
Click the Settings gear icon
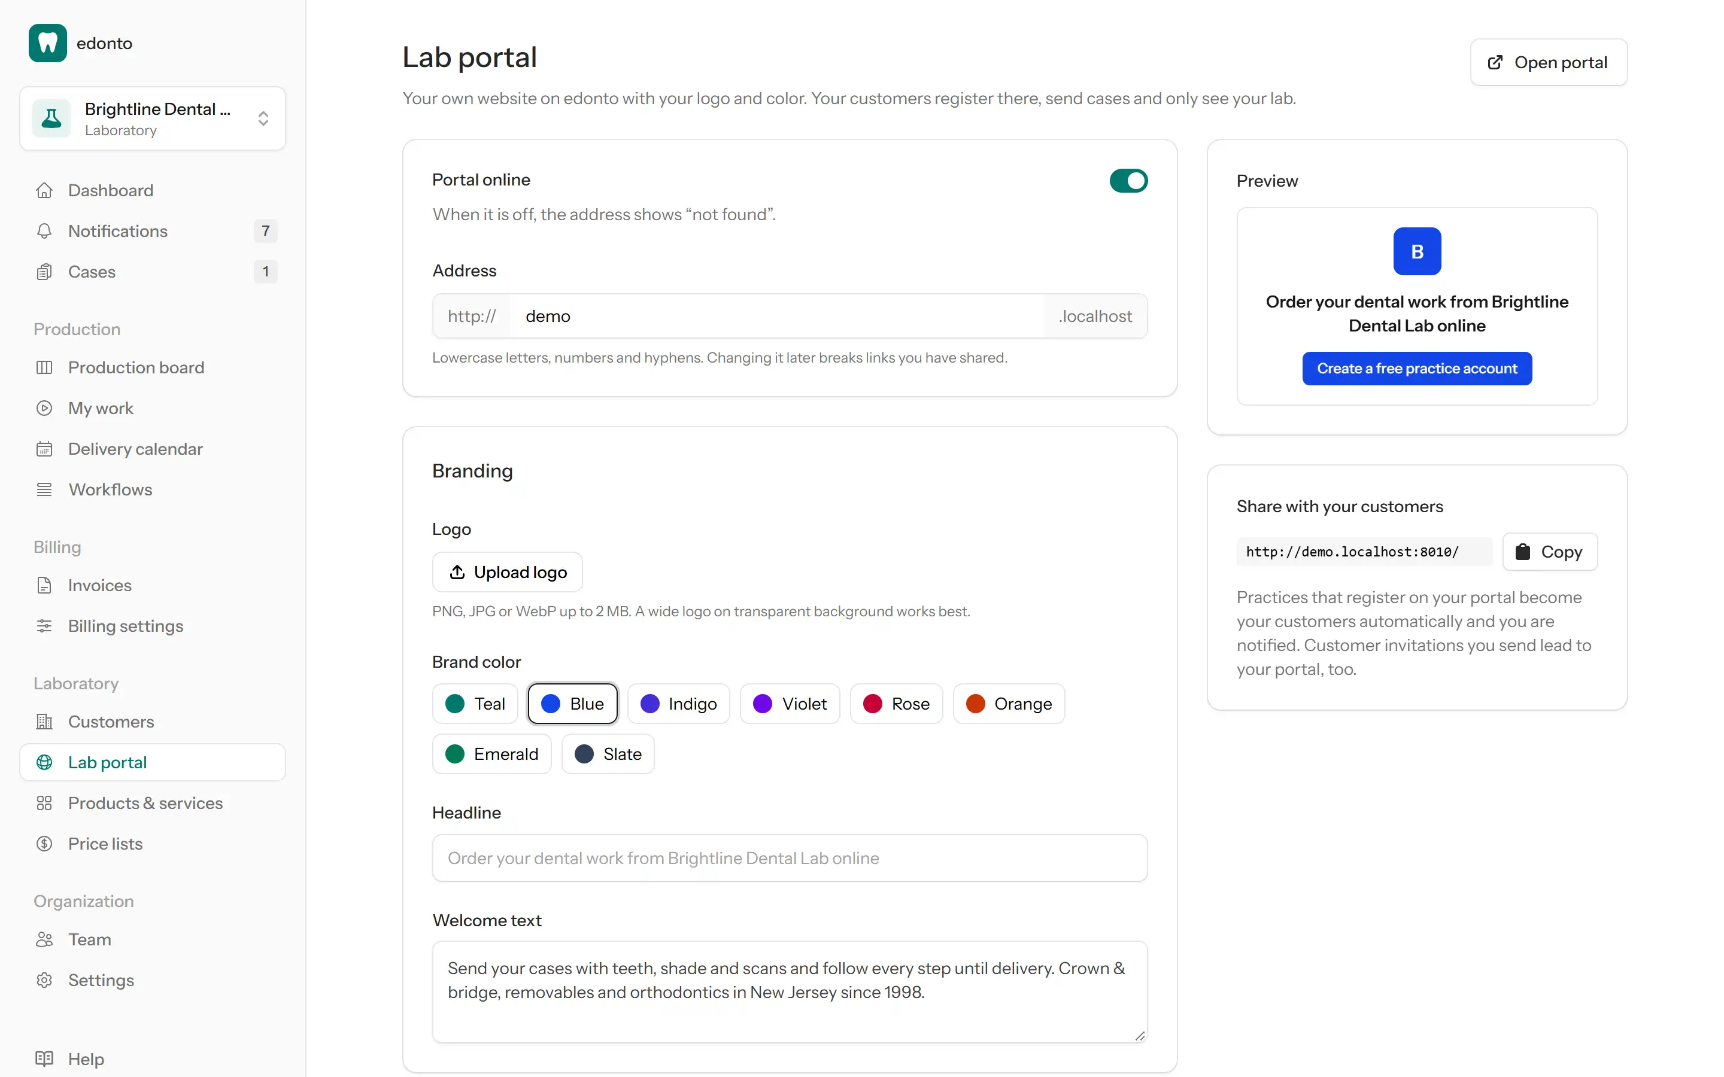[x=44, y=980]
